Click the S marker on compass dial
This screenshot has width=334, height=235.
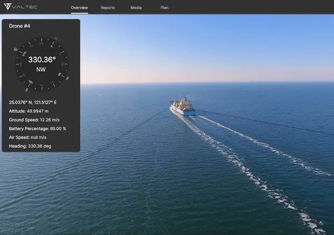pyautogui.click(x=27, y=89)
